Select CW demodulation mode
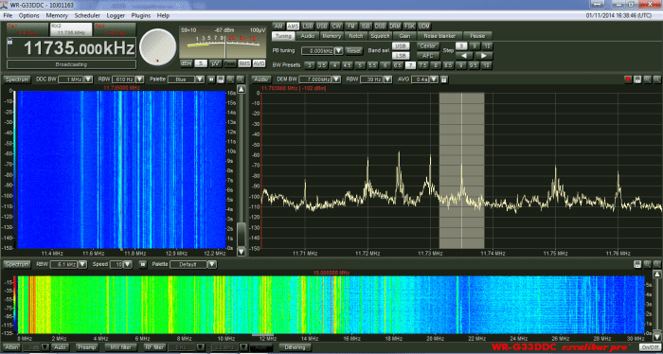 point(336,27)
